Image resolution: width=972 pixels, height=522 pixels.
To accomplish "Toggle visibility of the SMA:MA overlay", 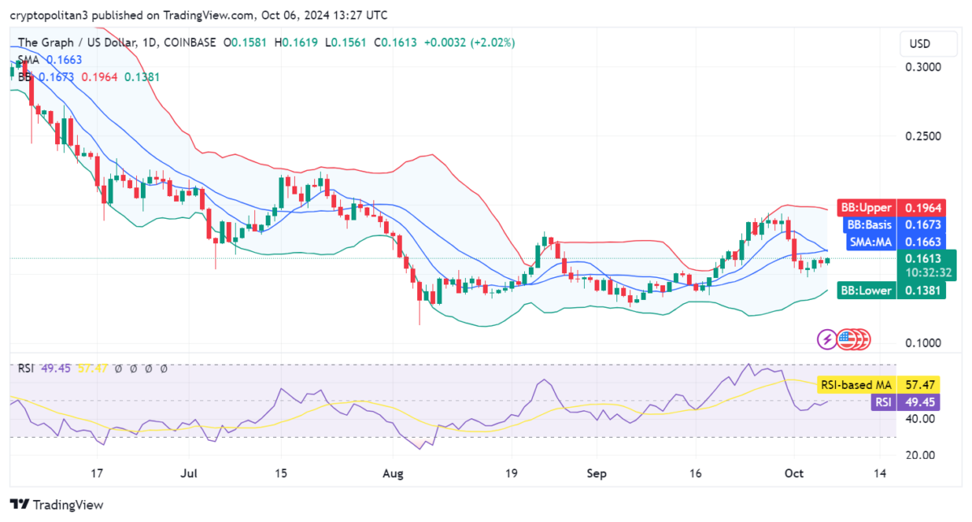I will point(870,242).
